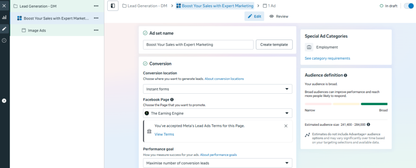Switch to the Review tab
The width and height of the screenshot is (416, 168).
(279, 16)
